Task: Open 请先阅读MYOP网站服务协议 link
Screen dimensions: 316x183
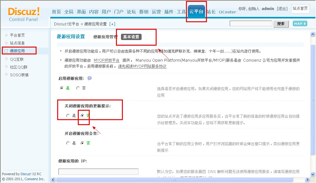Action: pos(142,66)
